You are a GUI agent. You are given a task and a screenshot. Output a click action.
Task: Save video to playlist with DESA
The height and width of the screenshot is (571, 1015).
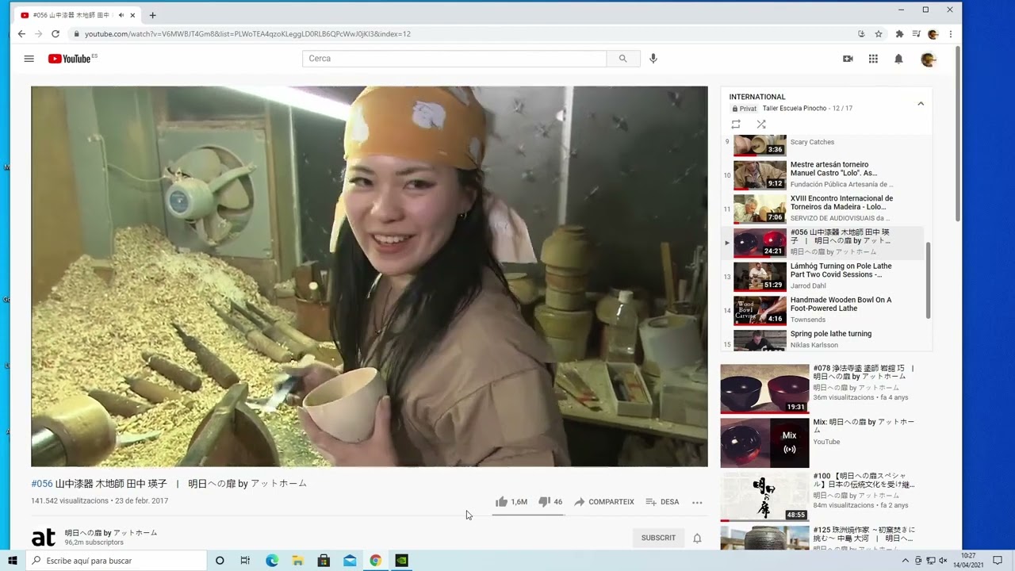[x=662, y=502]
